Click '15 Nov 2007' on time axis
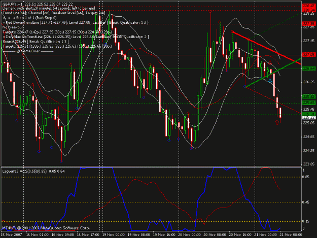Screen dimensions: 317x238 [x=12, y=235]
